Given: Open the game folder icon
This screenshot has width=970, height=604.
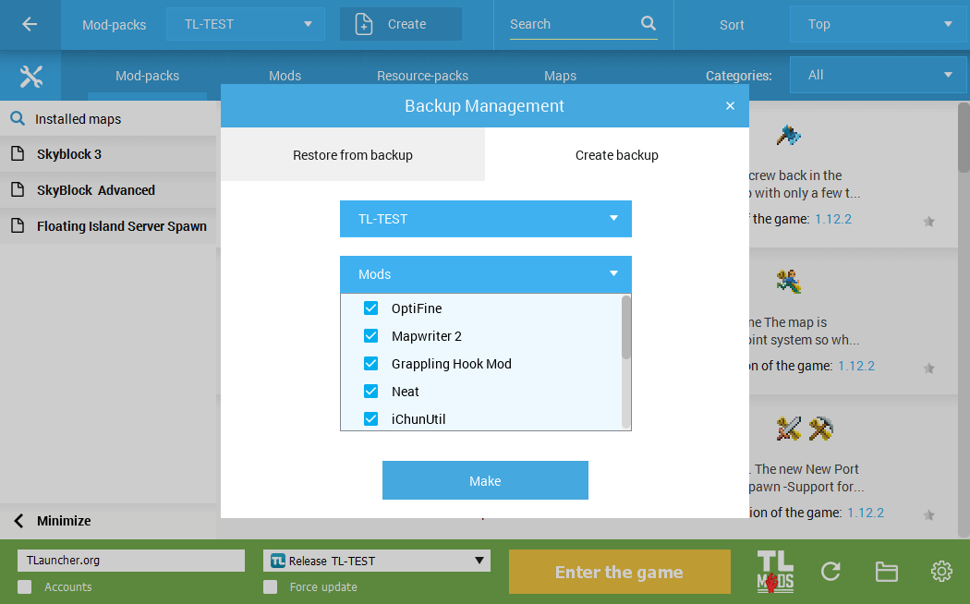Looking at the screenshot, I should tap(886, 571).
